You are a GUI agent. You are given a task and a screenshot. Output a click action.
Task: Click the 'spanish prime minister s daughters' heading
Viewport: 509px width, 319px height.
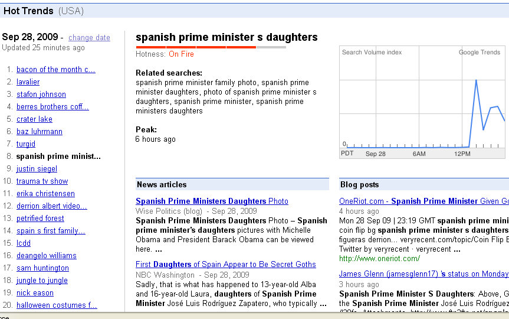coord(226,37)
